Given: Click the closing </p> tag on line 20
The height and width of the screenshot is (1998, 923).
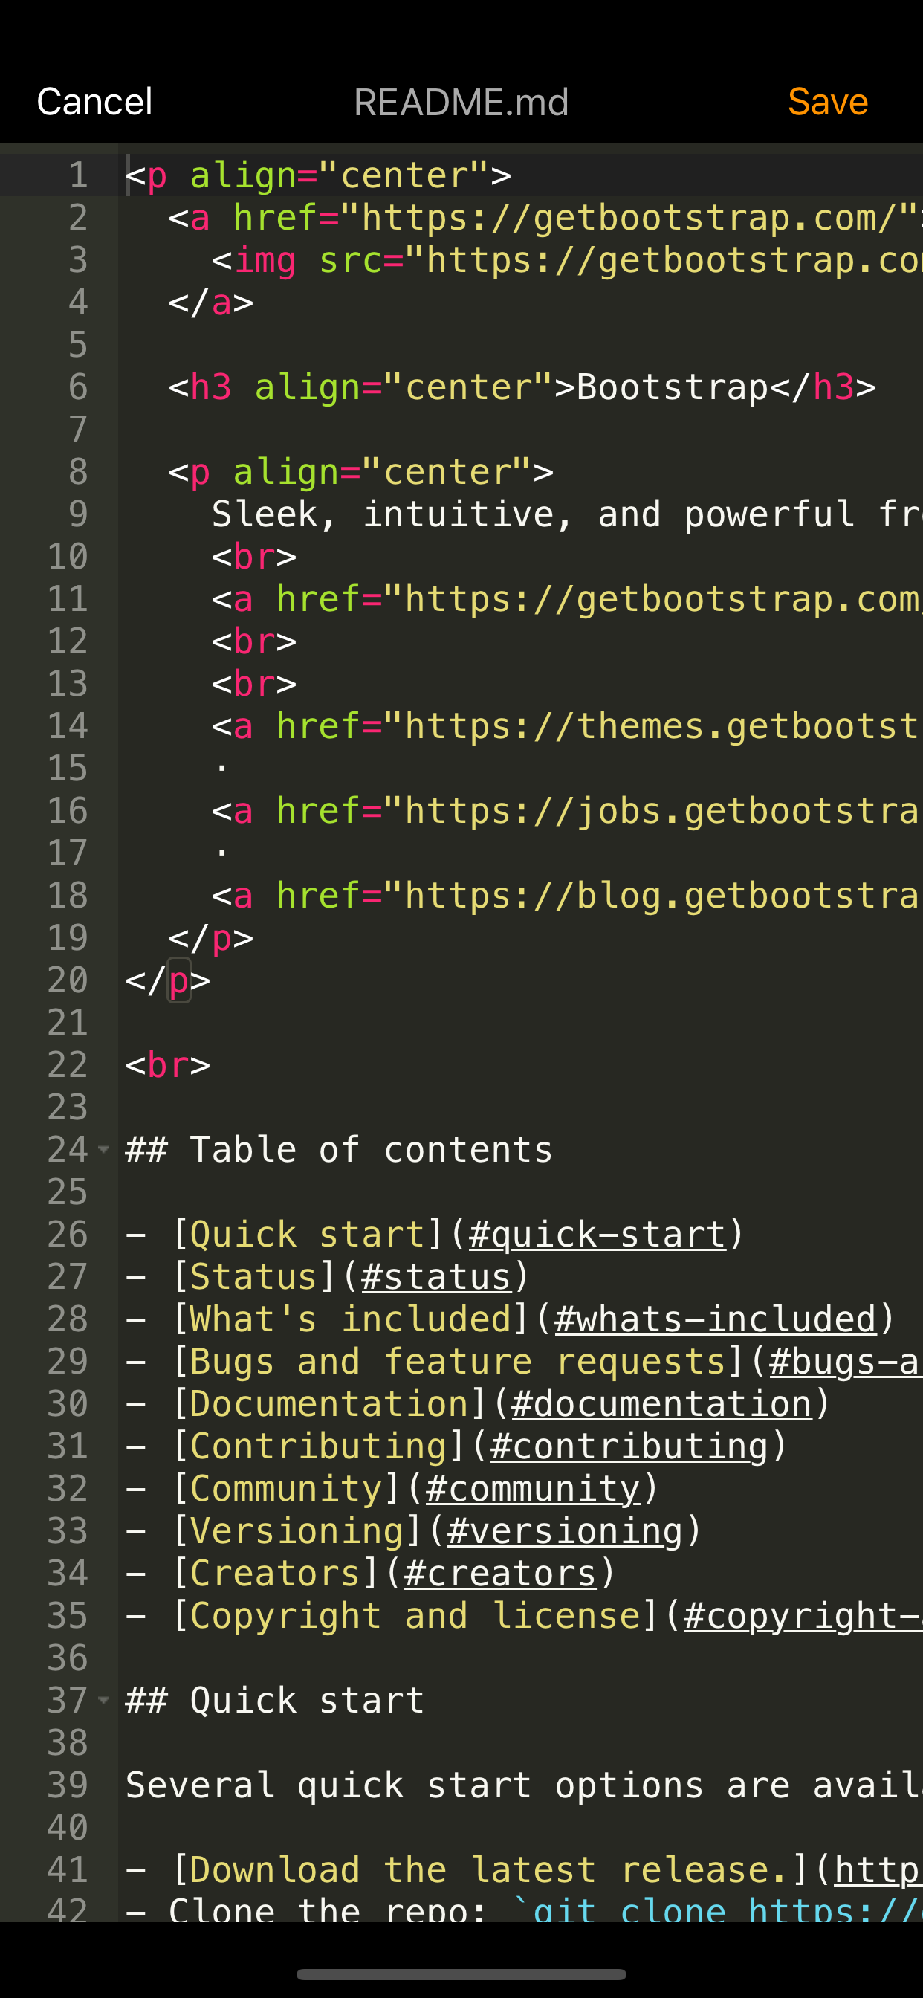Looking at the screenshot, I should click(167, 980).
